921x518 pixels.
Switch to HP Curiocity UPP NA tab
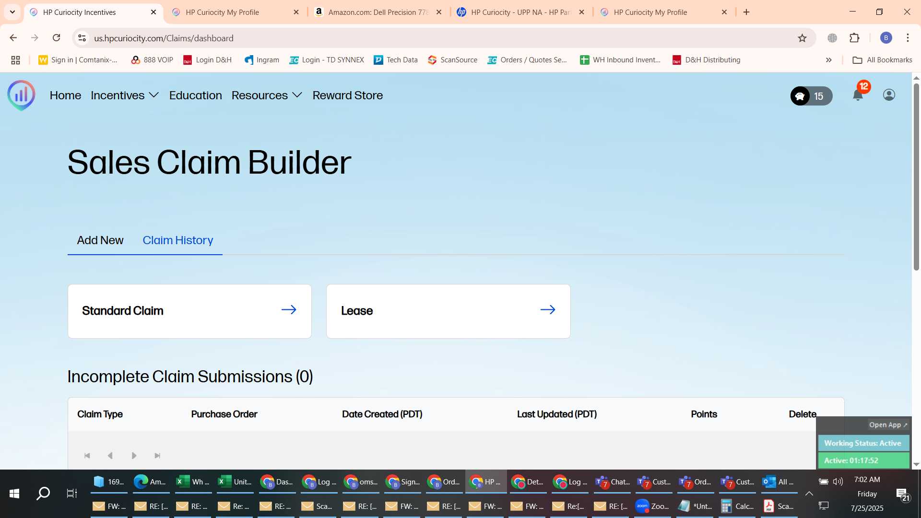point(520,12)
